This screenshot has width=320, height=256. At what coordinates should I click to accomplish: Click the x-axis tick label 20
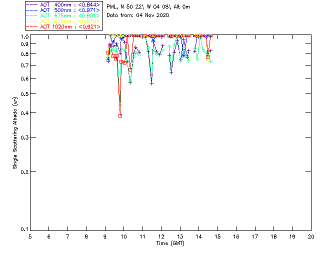(x=311, y=236)
